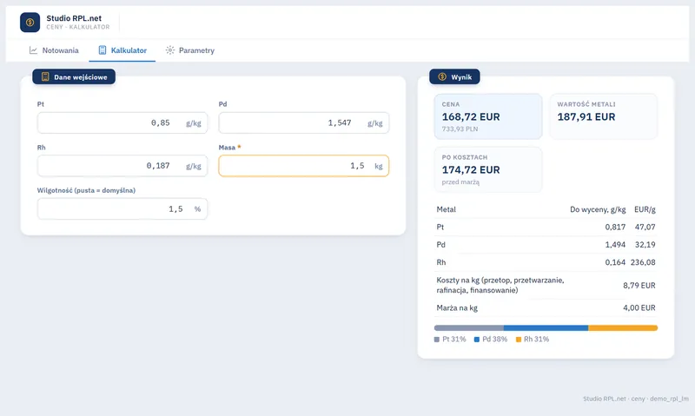
Task: Click the metal share distribution bar
Action: click(x=546, y=327)
